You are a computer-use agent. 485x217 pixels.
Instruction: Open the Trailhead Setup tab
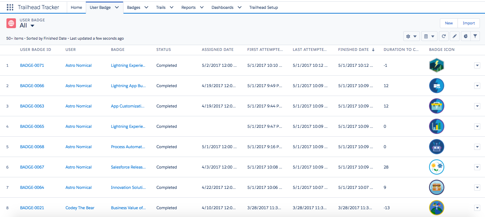click(x=264, y=7)
